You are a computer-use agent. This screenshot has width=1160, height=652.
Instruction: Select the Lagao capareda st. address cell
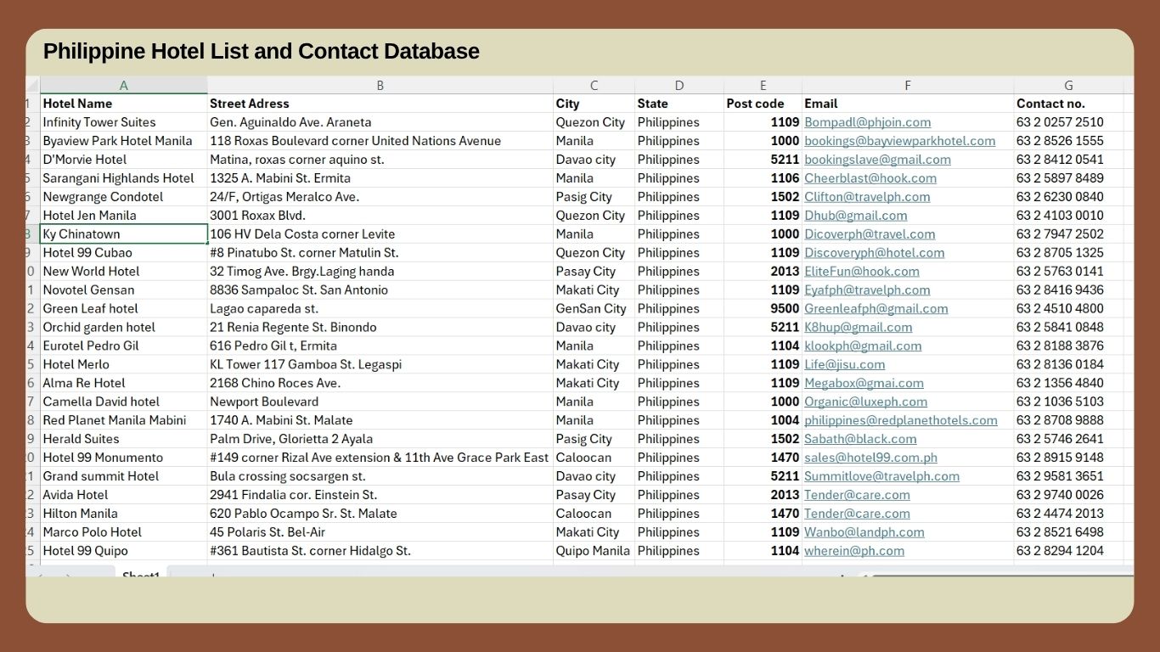[380, 309]
